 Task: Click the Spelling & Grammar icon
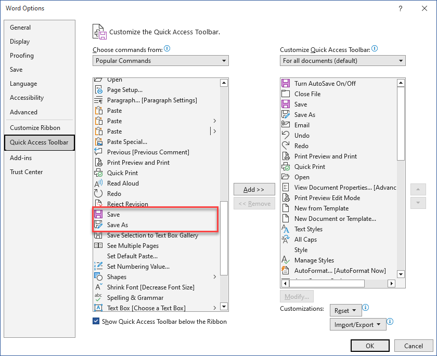tap(98, 297)
